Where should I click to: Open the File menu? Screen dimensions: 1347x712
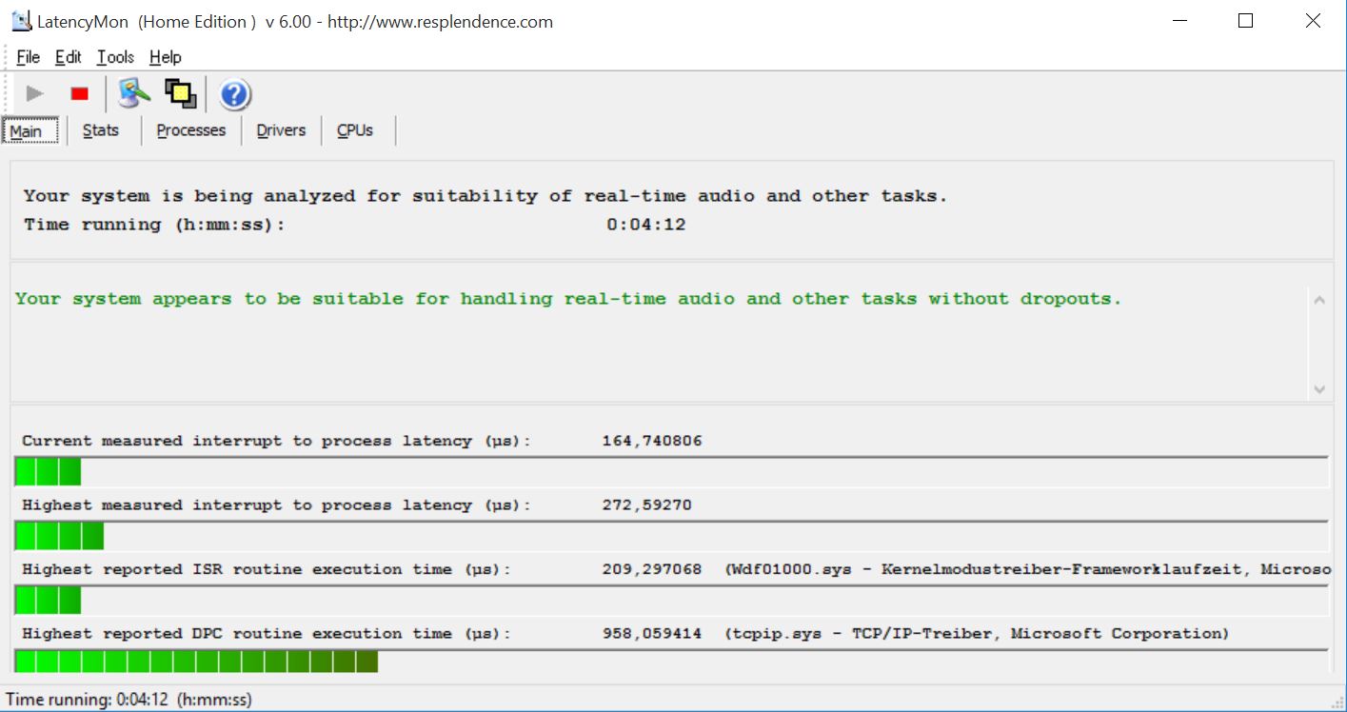[28, 57]
